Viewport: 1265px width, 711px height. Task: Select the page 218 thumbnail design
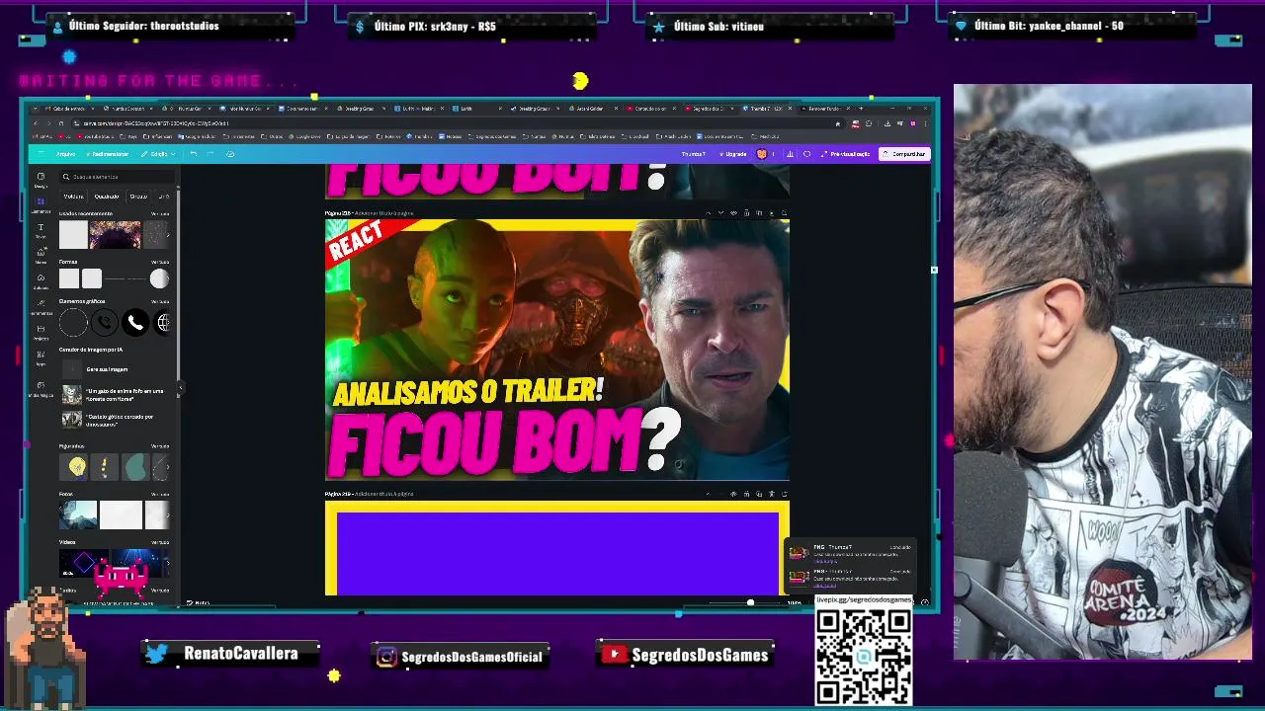click(x=557, y=350)
